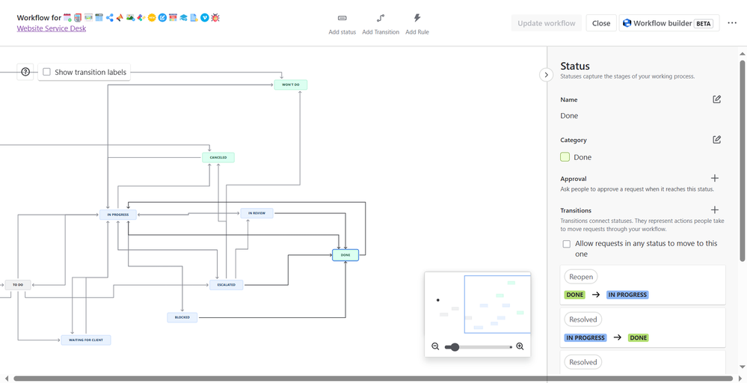The width and height of the screenshot is (747, 383).
Task: Click the colorful sparkle request type icon
Action: pyautogui.click(x=141, y=18)
